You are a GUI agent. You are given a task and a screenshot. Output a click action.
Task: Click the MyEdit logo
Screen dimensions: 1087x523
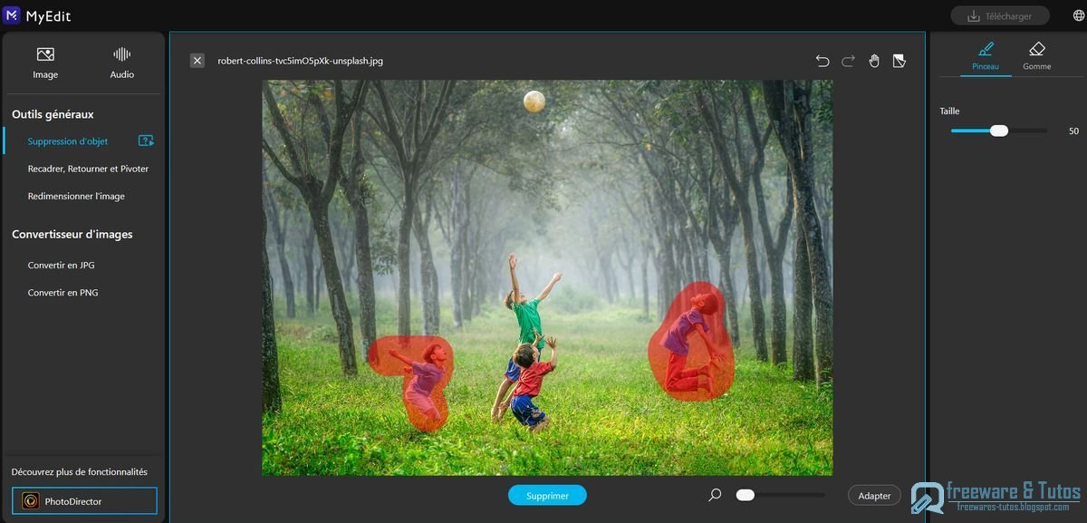13,15
